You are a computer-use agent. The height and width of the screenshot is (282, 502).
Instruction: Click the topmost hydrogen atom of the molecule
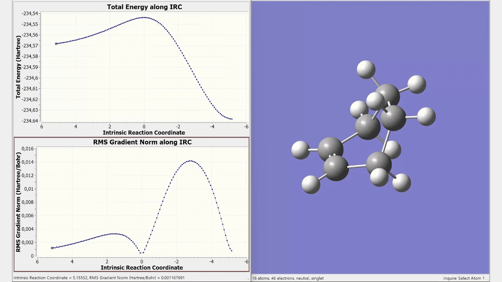click(x=366, y=69)
